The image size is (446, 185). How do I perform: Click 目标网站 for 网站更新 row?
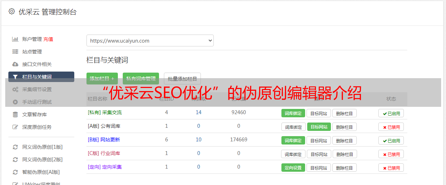(319, 140)
